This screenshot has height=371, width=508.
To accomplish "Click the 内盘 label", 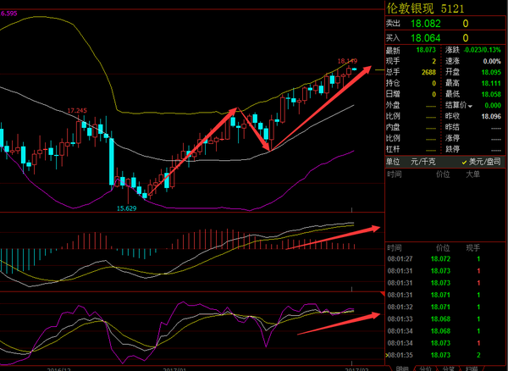I will coord(393,127).
